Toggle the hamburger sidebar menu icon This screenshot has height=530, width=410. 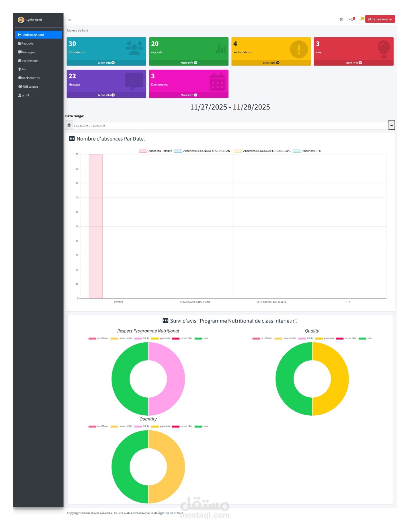[x=70, y=19]
